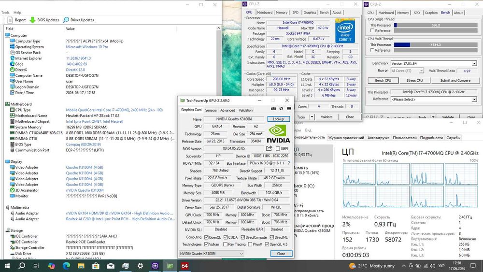Toggle the PhysX checkbox

250,244
